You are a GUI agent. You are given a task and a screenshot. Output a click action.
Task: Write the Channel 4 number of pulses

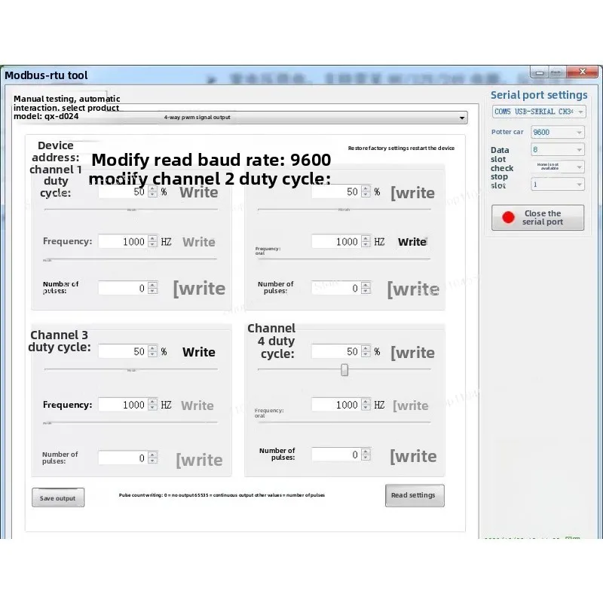413,457
